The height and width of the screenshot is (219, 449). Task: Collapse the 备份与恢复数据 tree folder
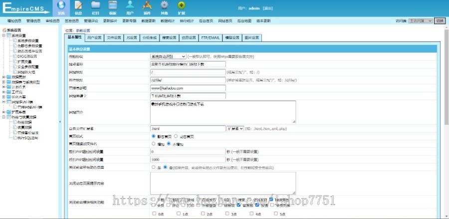(x=3, y=117)
